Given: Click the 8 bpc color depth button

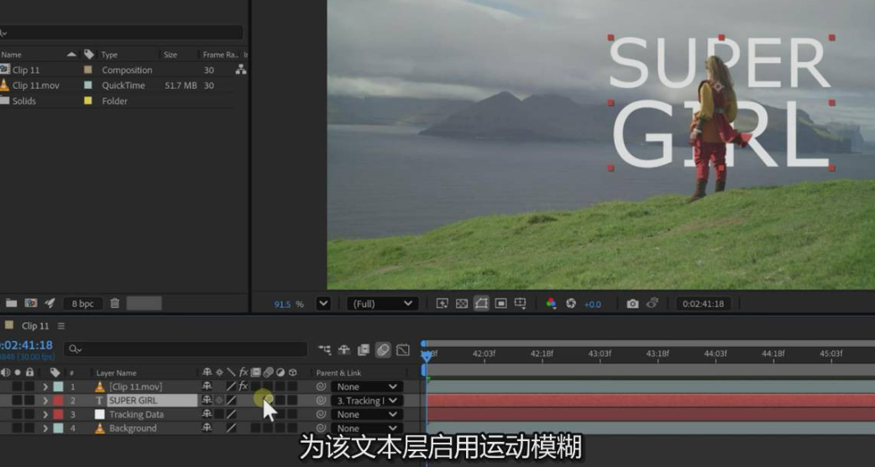Looking at the screenshot, I should pos(82,304).
